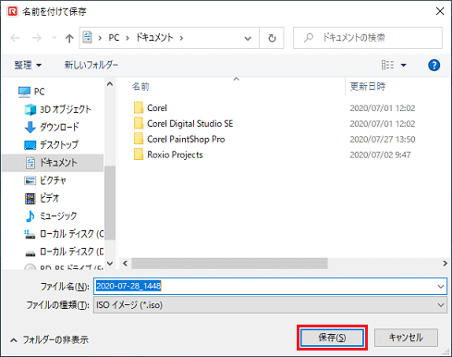Click the horizontal scrollbar thumb
Viewport: 452px width, 357px height.
click(229, 264)
